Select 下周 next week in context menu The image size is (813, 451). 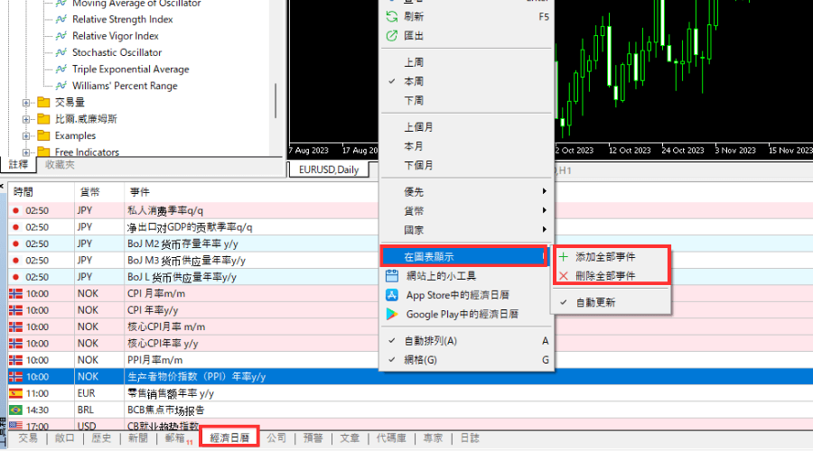[414, 100]
